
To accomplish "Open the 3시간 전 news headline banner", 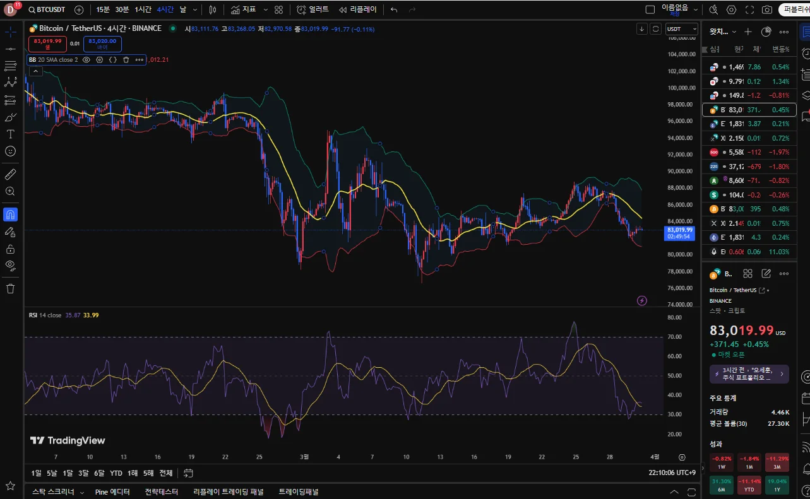I will pos(749,373).
